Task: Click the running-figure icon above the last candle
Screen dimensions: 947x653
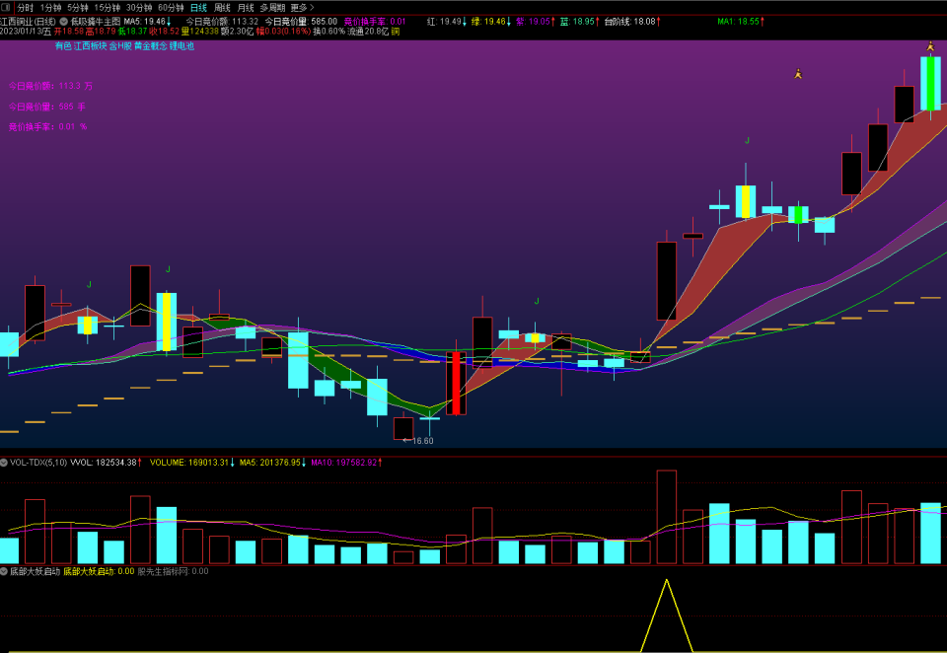Action: (930, 46)
